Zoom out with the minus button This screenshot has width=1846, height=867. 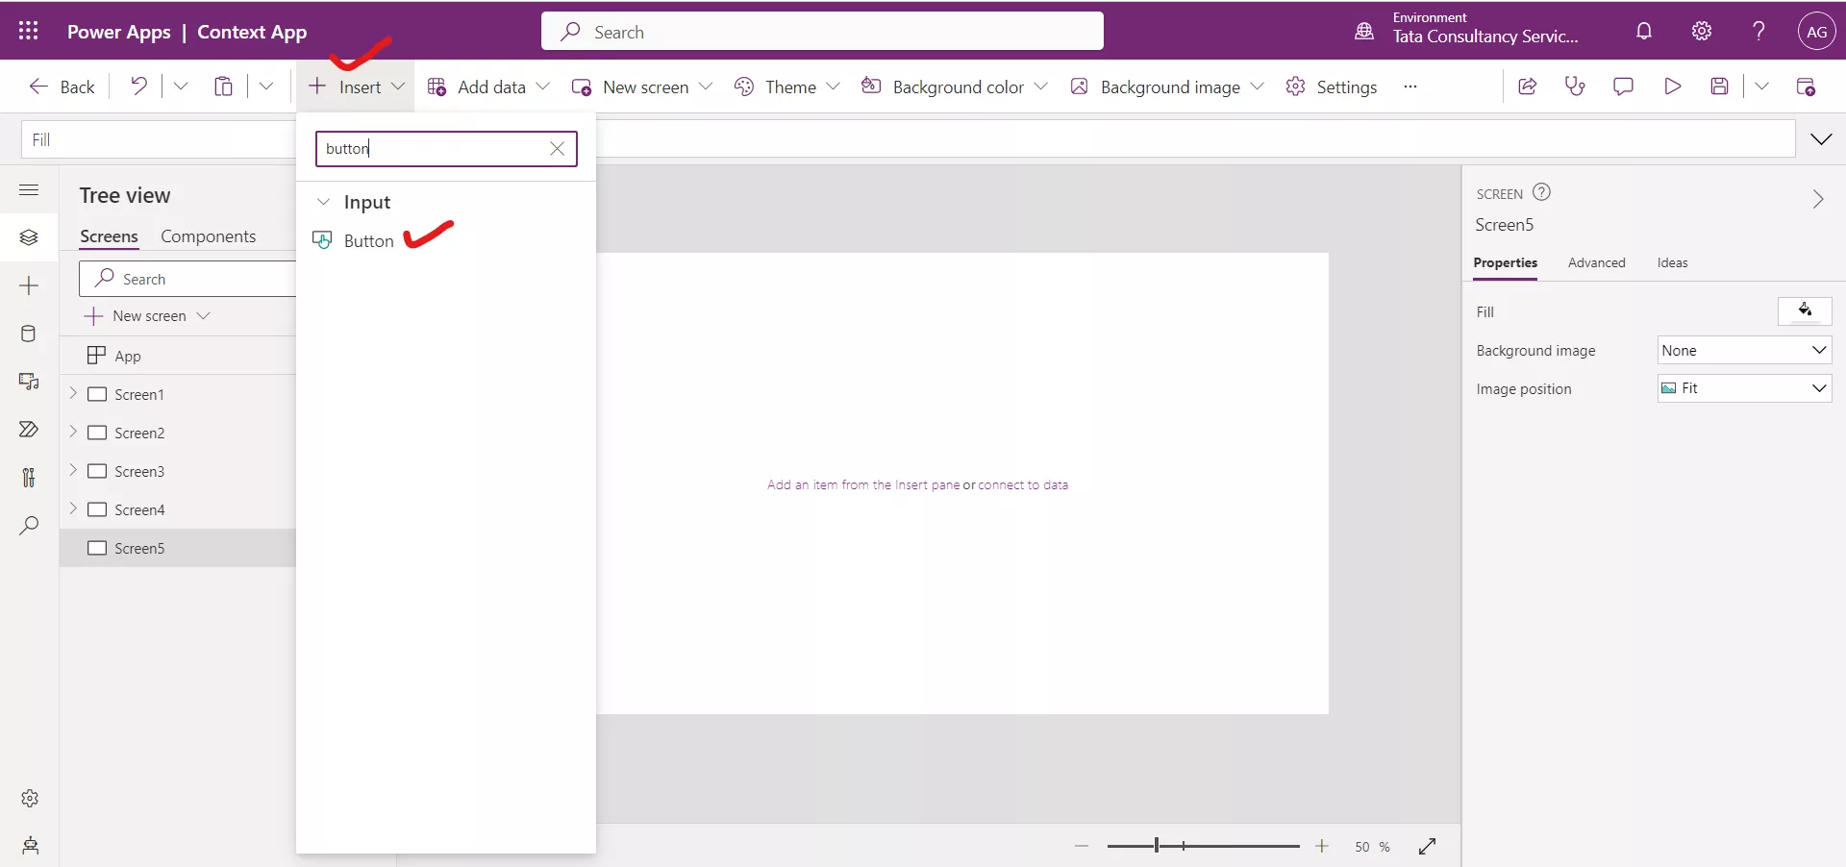pyautogui.click(x=1082, y=846)
